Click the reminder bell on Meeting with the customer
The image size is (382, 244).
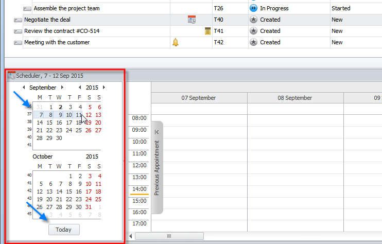(175, 42)
